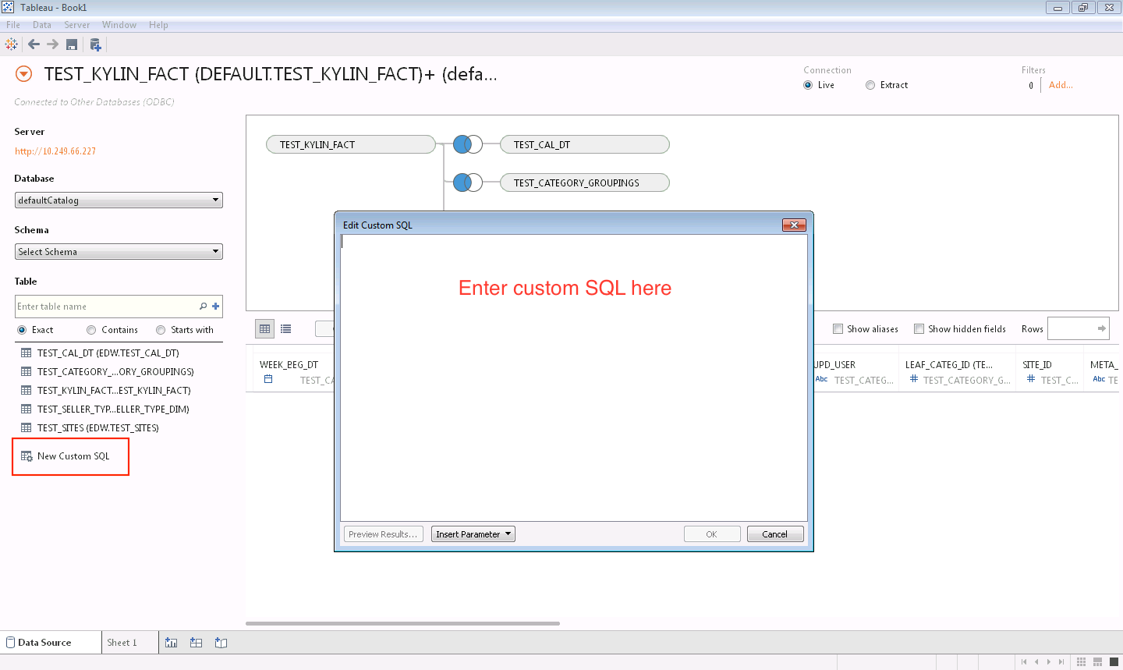Switch to the data grid preview view

click(x=265, y=329)
